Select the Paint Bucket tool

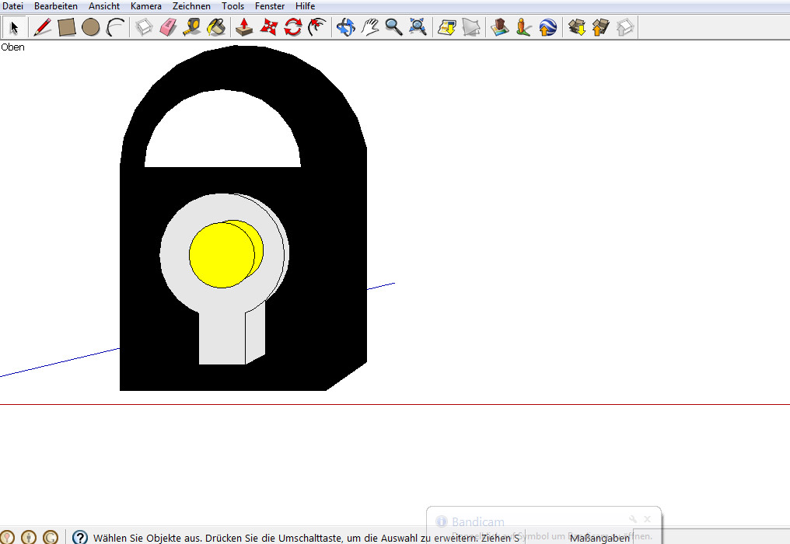coord(217,27)
